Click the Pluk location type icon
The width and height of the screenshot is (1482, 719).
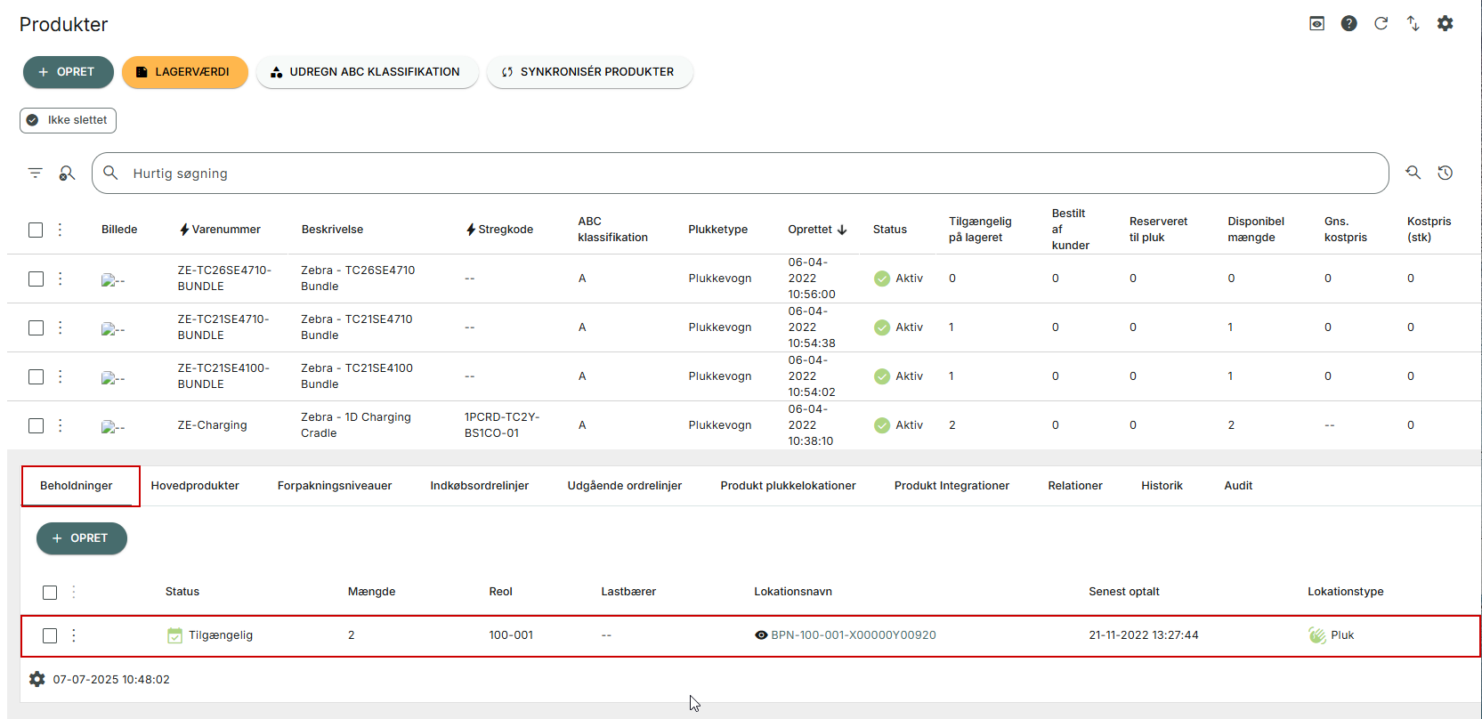[x=1317, y=635]
